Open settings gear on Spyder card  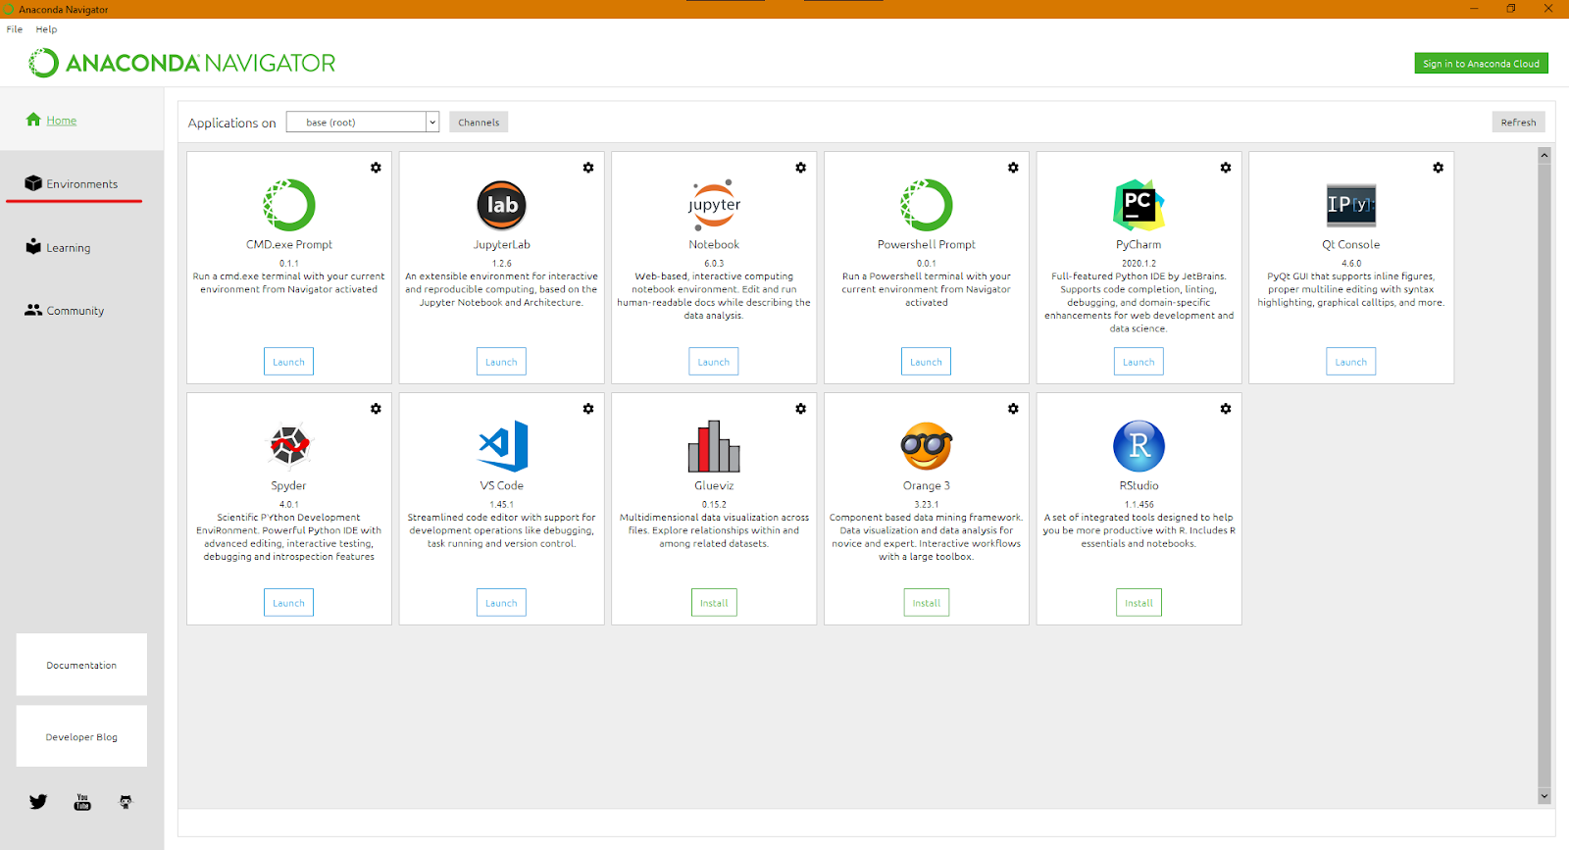pos(376,409)
